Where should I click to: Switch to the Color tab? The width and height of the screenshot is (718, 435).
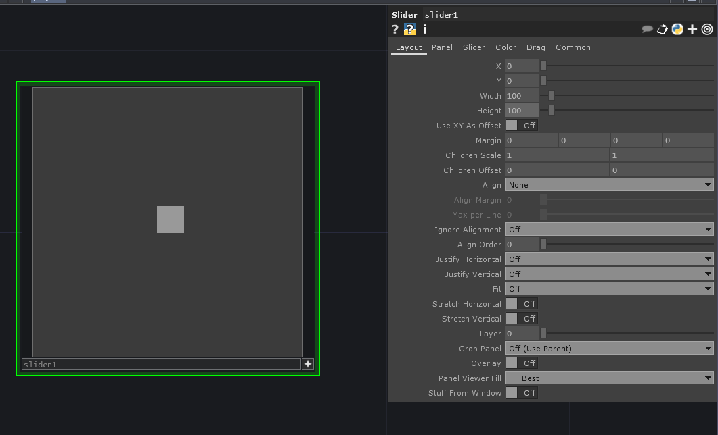506,47
